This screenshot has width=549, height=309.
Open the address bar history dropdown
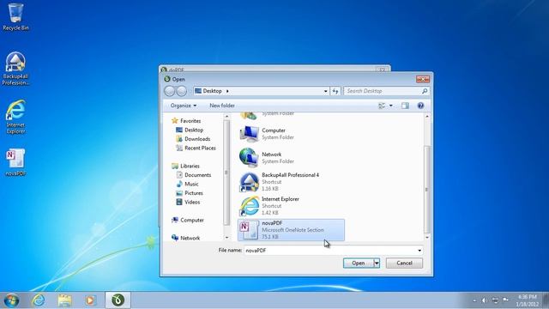pos(326,91)
